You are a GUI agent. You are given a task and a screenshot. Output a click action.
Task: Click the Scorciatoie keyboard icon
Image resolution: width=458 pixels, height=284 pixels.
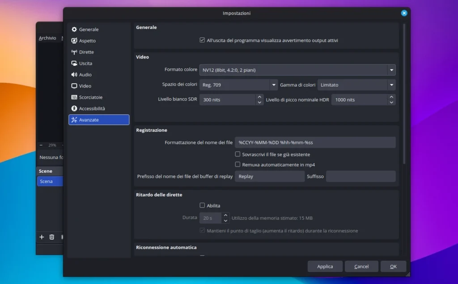pyautogui.click(x=74, y=97)
